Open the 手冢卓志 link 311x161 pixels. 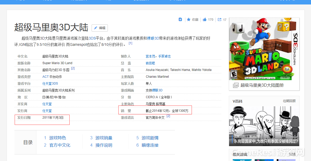164,56
